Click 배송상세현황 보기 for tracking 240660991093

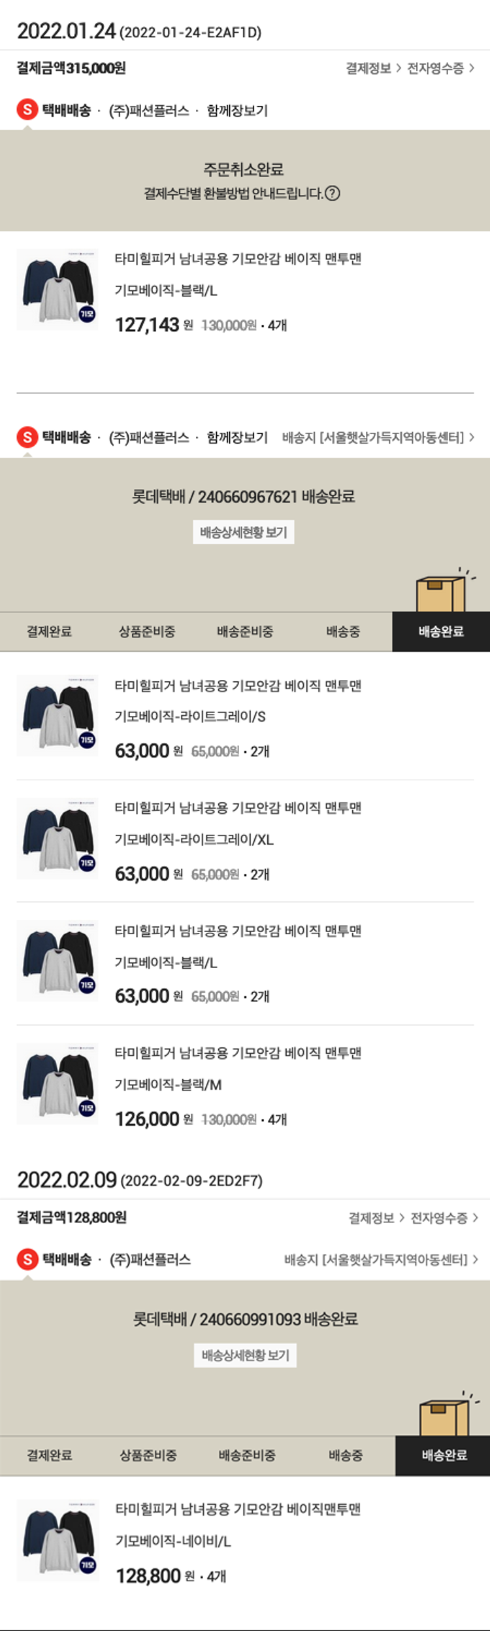point(246,1355)
